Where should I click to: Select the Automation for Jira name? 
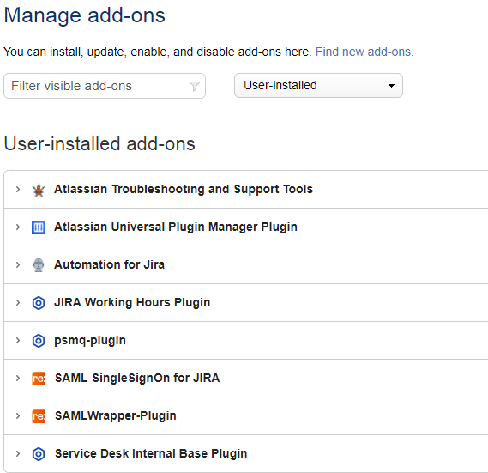pos(109,264)
